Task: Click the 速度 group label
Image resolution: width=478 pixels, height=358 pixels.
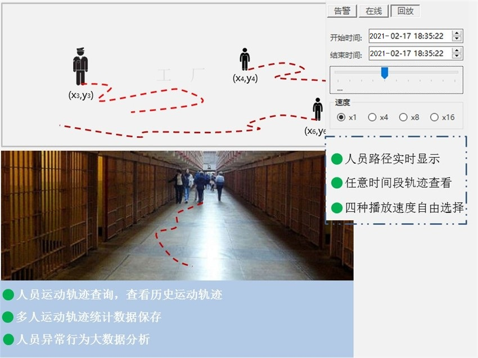Action: [x=342, y=102]
